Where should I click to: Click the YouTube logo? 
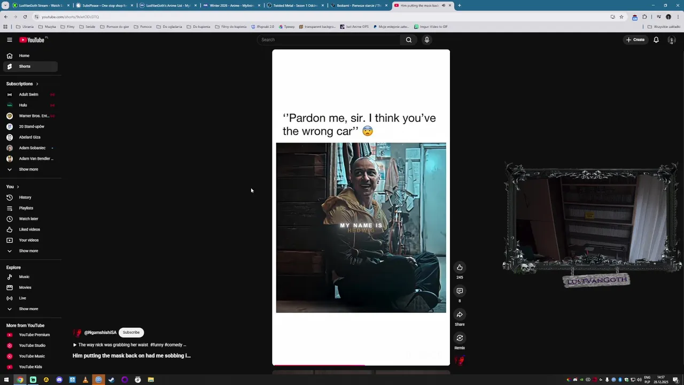[x=32, y=40]
